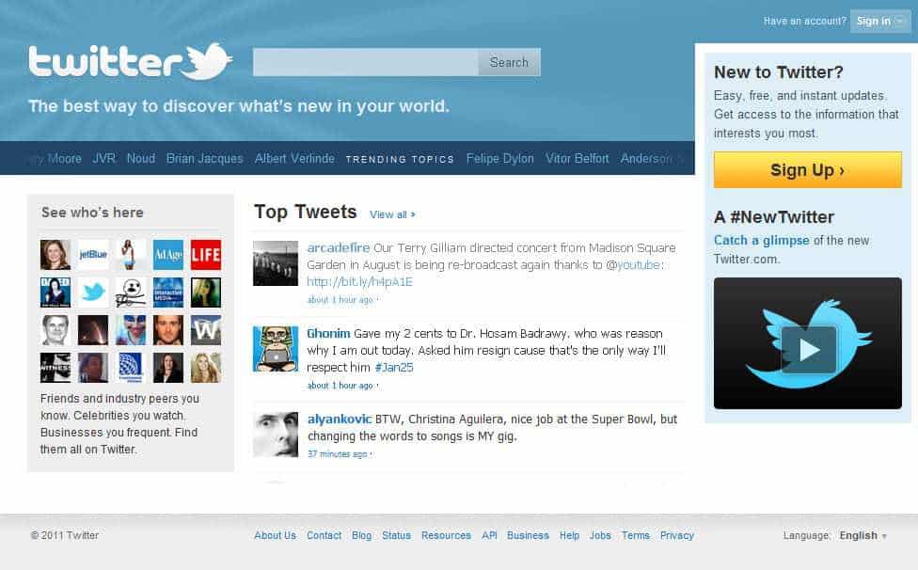Click the blue globe airline logo avatar

tap(131, 368)
